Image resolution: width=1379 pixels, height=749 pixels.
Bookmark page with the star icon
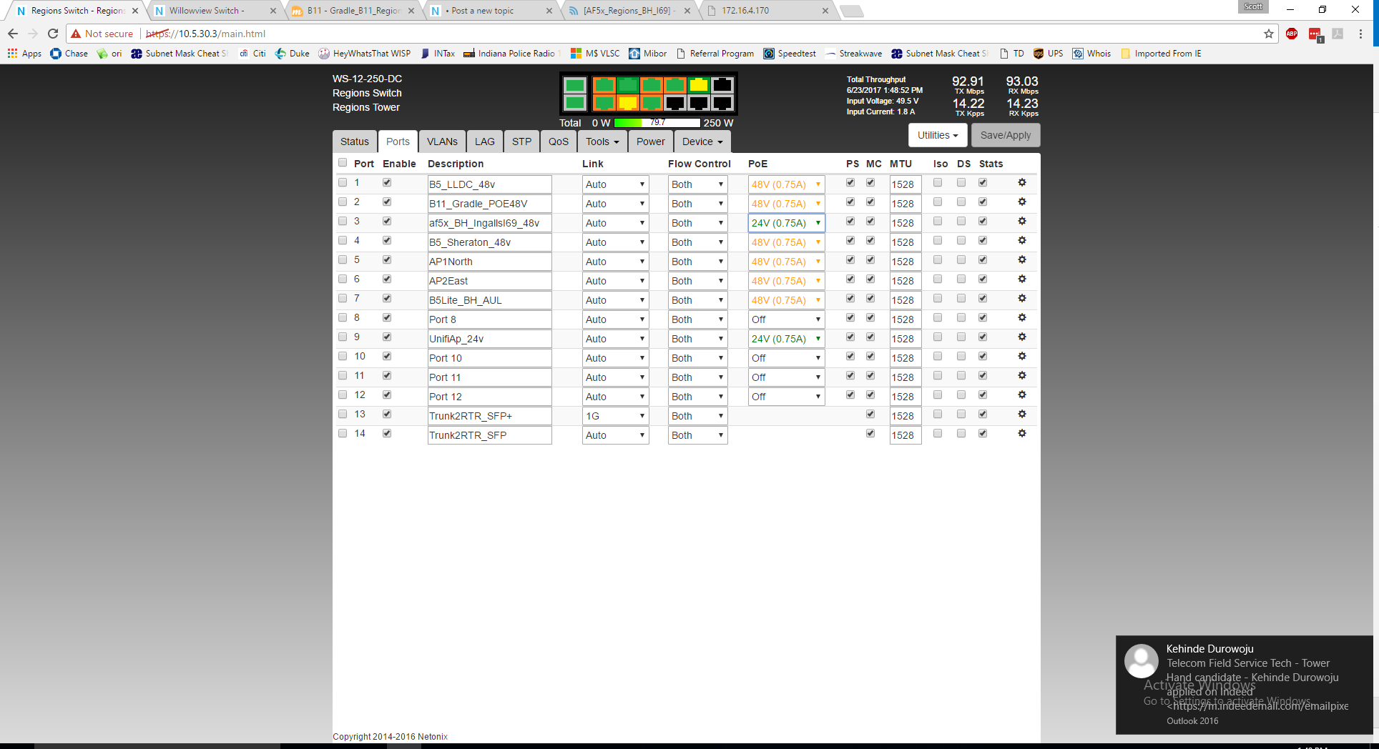coord(1268,34)
